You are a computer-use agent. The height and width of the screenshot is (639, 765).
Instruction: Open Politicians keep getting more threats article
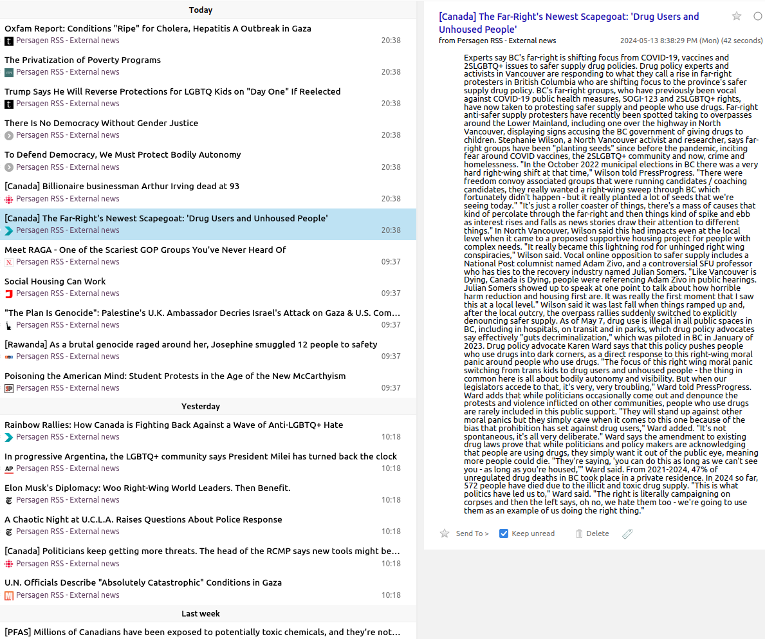[x=208, y=557]
